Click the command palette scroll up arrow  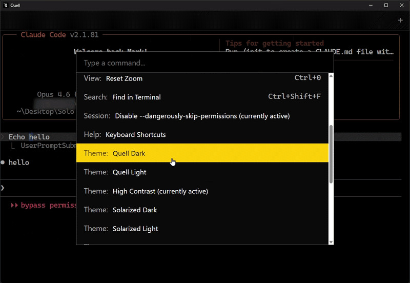pyautogui.click(x=331, y=76)
